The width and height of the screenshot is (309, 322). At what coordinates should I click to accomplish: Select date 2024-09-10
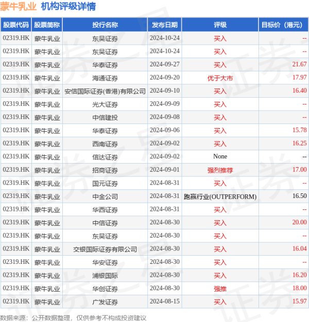[x=164, y=91]
